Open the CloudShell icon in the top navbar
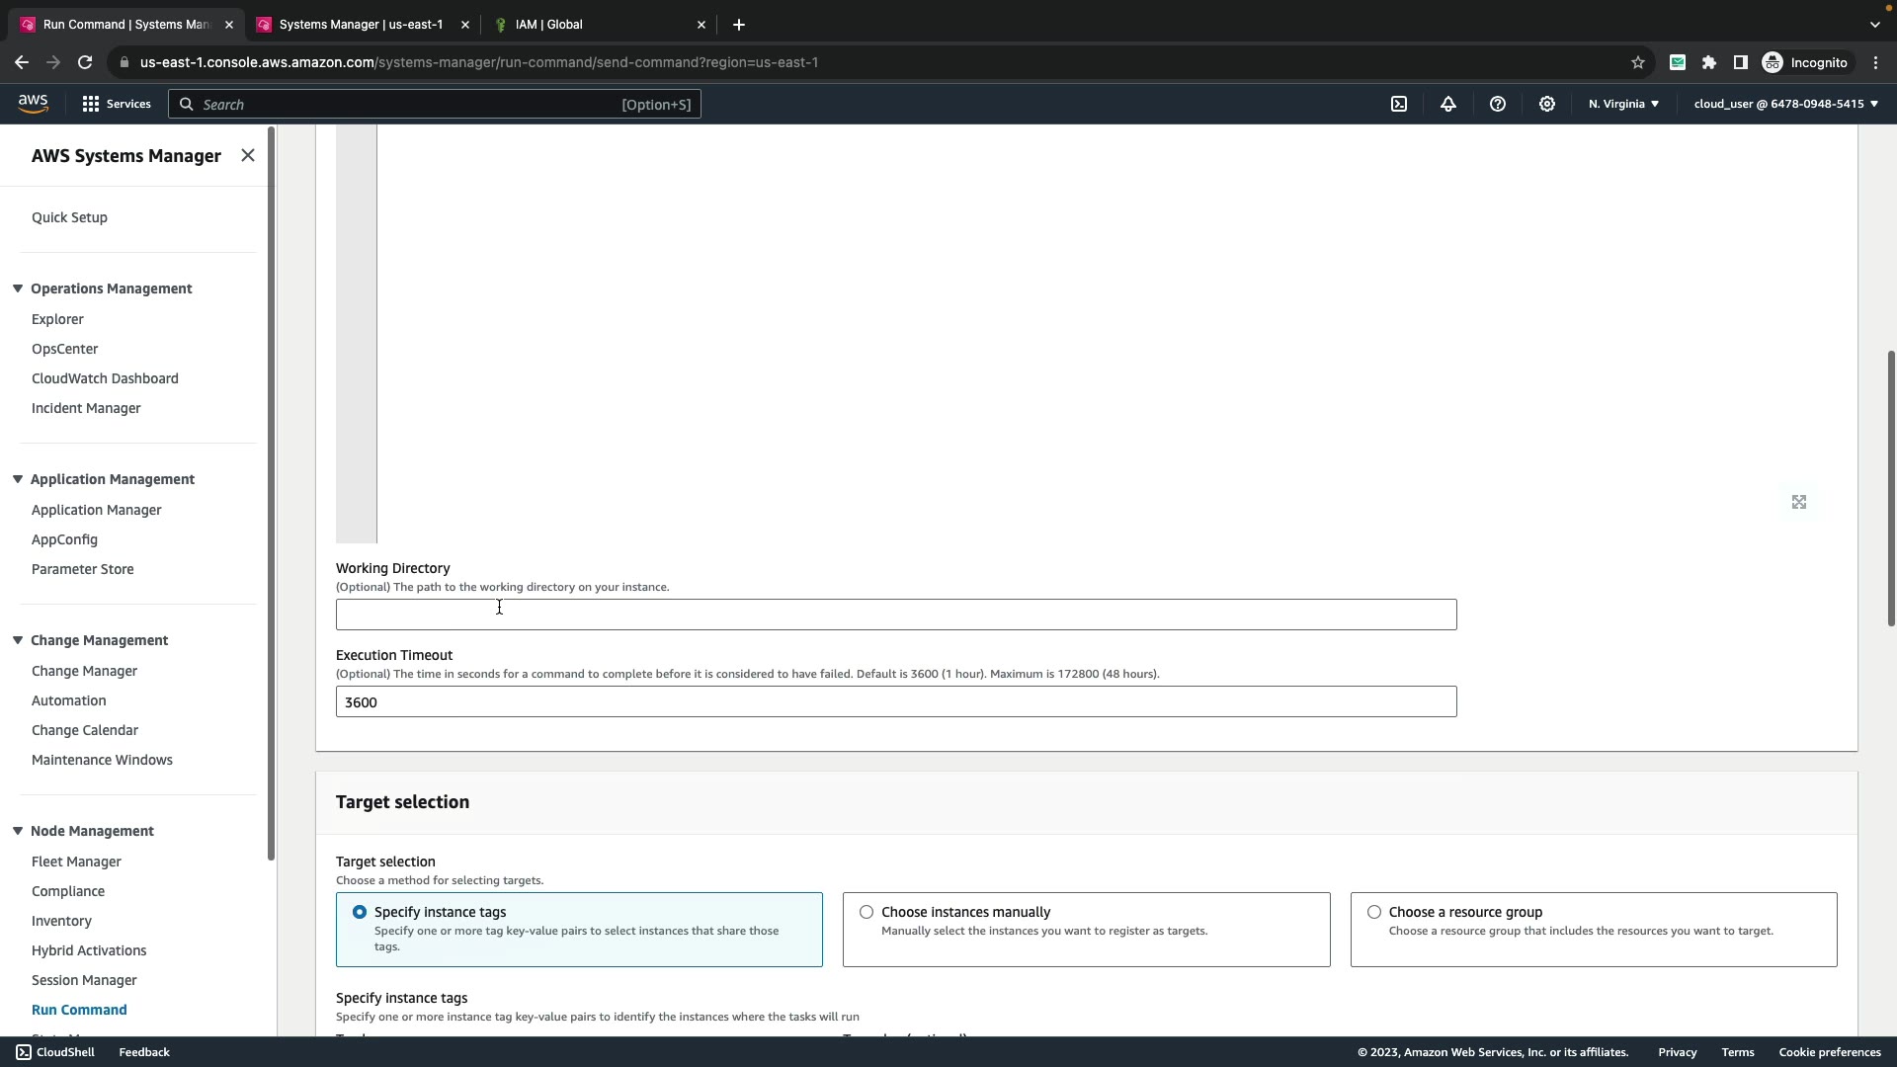The height and width of the screenshot is (1067, 1897). (1399, 104)
